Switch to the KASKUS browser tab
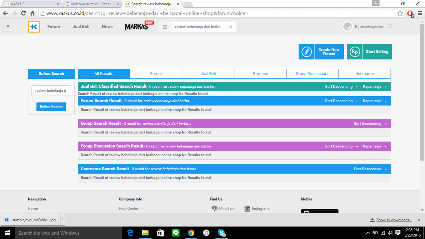The height and width of the screenshot is (239, 425). point(32,4)
